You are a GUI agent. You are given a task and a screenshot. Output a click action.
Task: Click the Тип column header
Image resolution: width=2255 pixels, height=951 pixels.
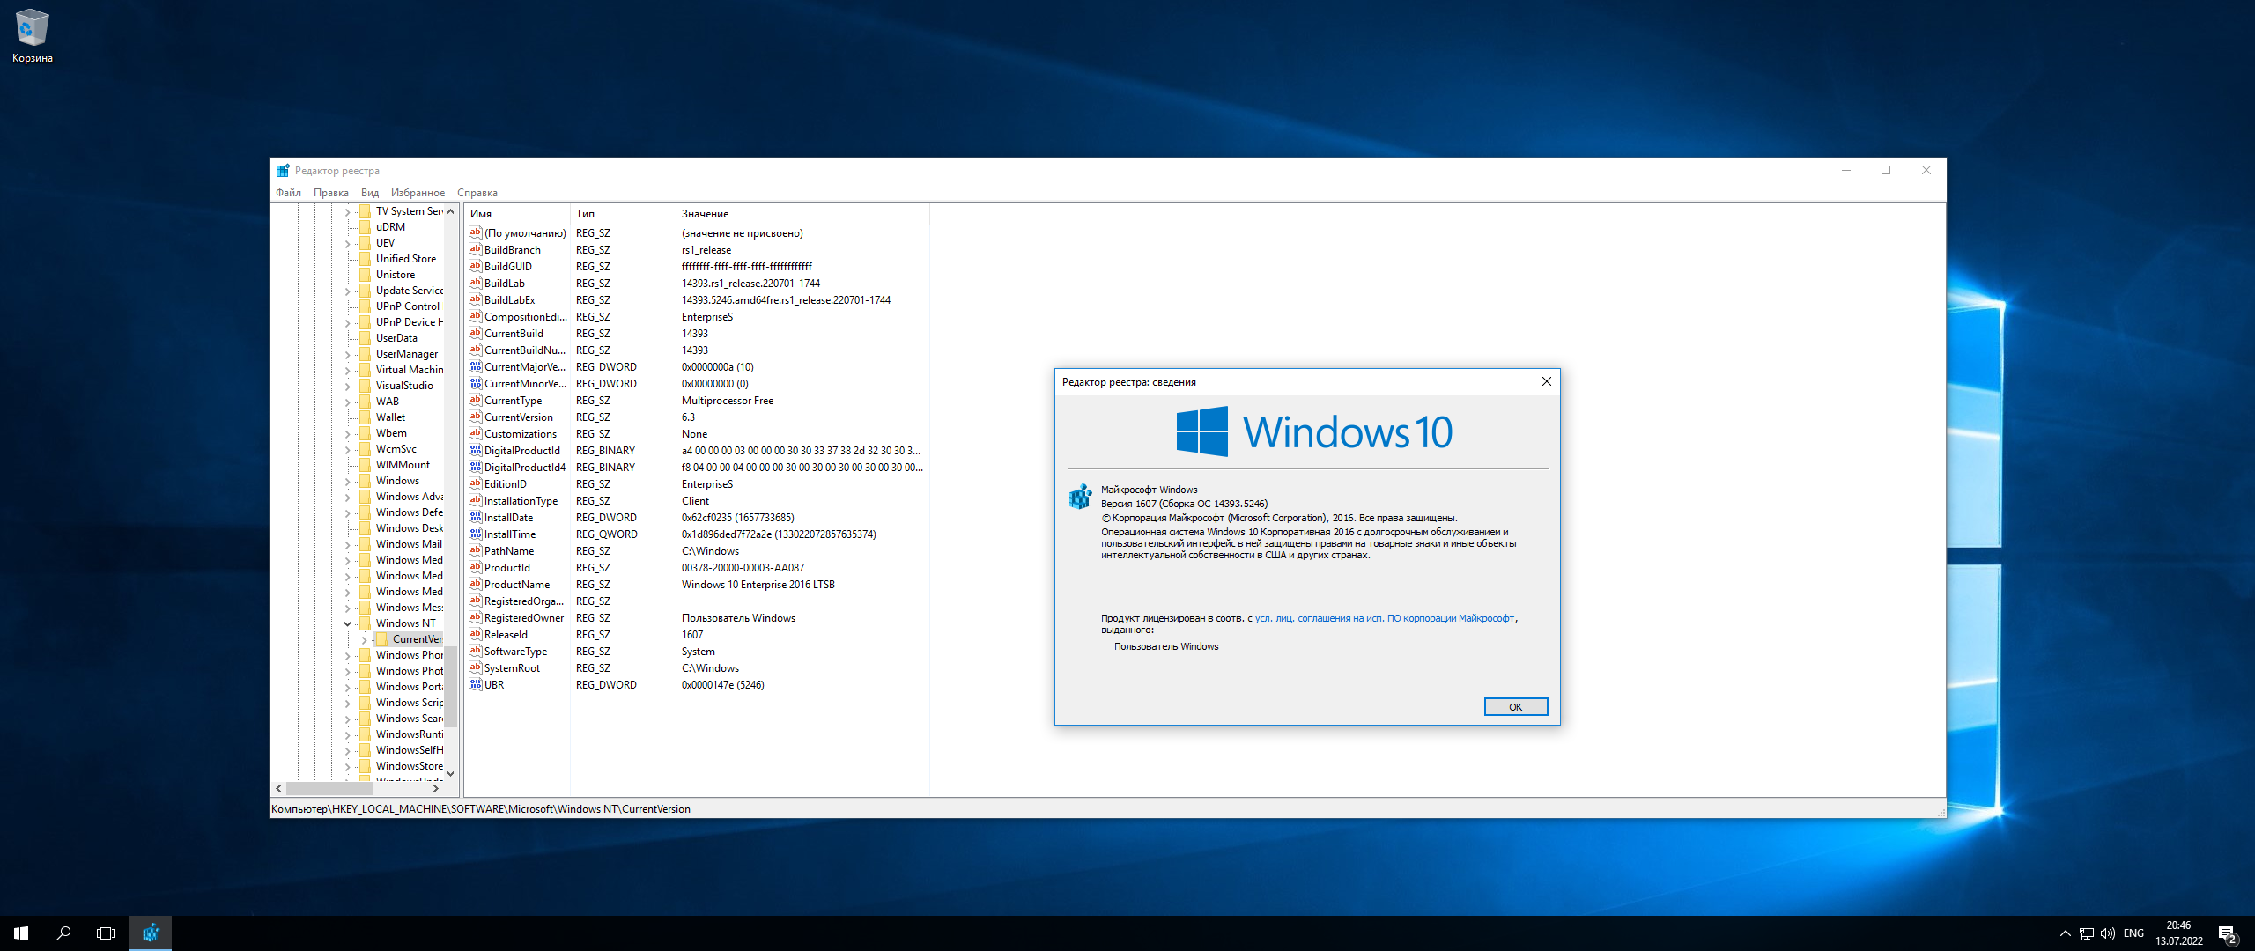point(623,214)
